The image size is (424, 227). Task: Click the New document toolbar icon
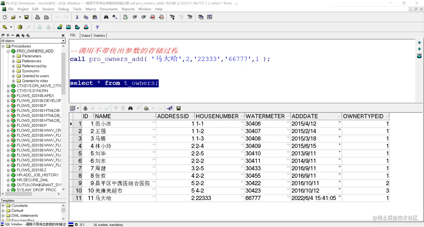5,17
